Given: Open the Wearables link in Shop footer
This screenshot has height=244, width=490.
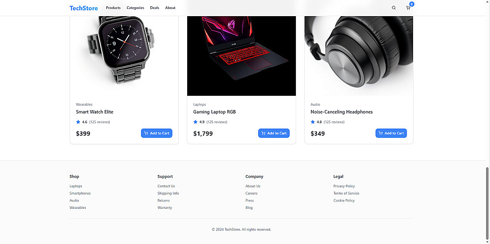Looking at the screenshot, I should (x=78, y=208).
